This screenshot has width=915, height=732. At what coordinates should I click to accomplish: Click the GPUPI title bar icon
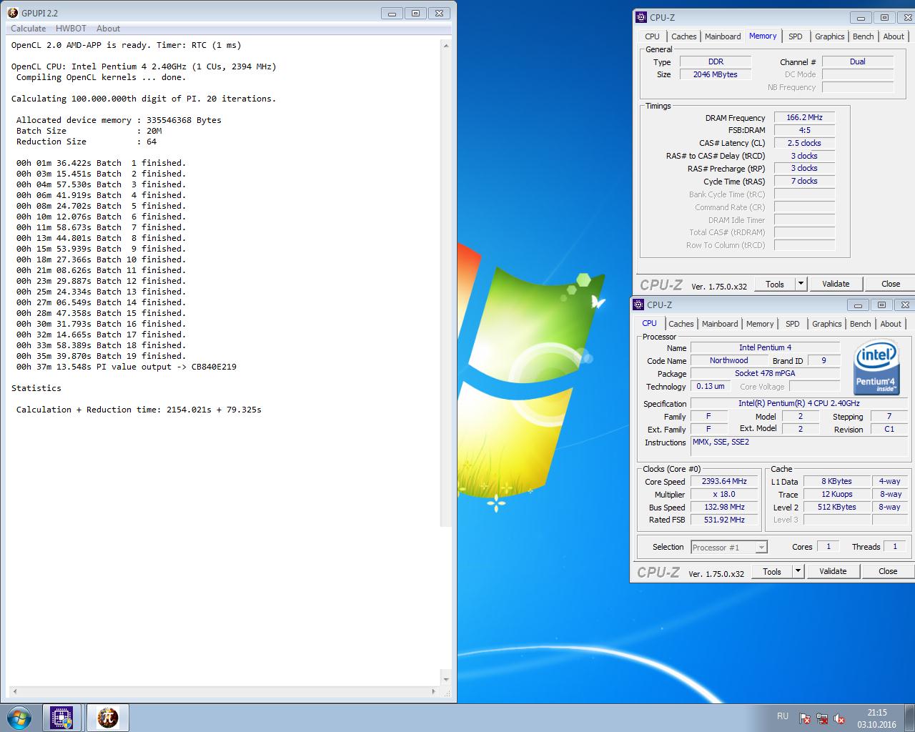(13, 13)
